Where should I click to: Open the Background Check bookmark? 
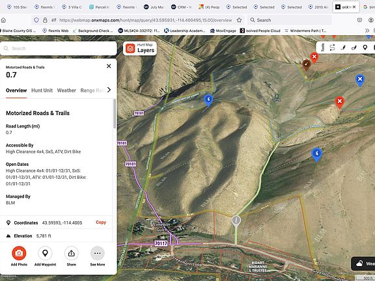pyautogui.click(x=93, y=31)
